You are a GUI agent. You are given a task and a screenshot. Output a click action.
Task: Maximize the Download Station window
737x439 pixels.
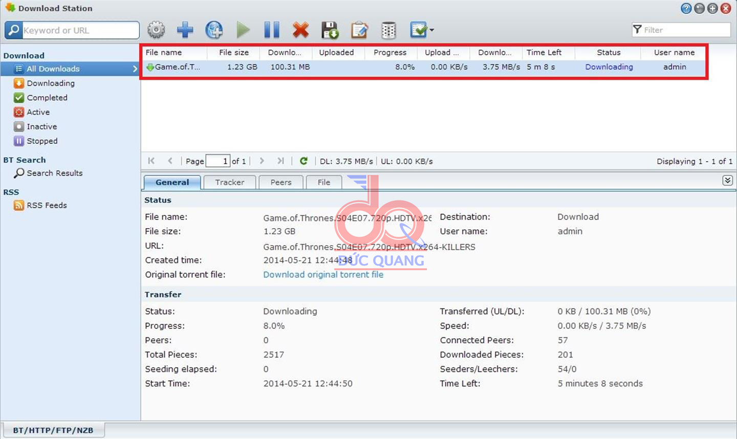click(712, 8)
